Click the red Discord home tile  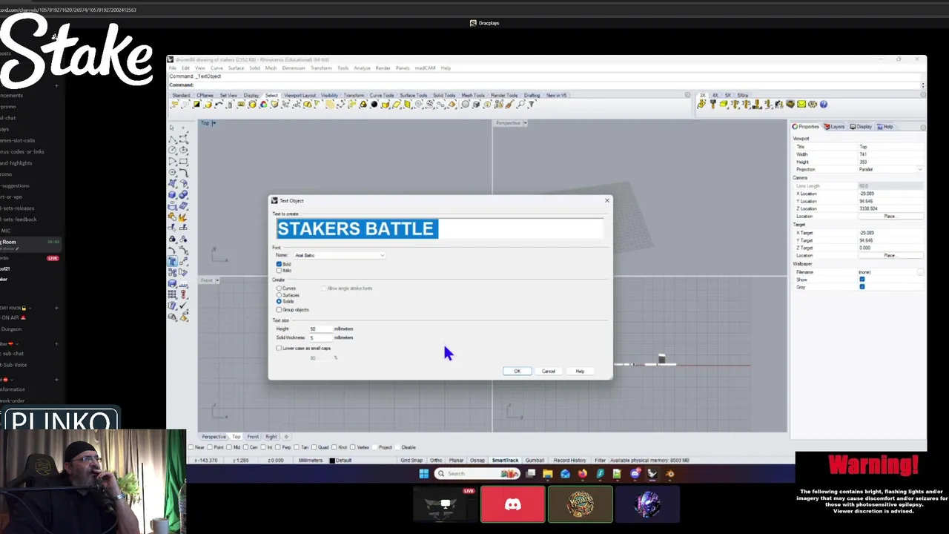point(513,504)
